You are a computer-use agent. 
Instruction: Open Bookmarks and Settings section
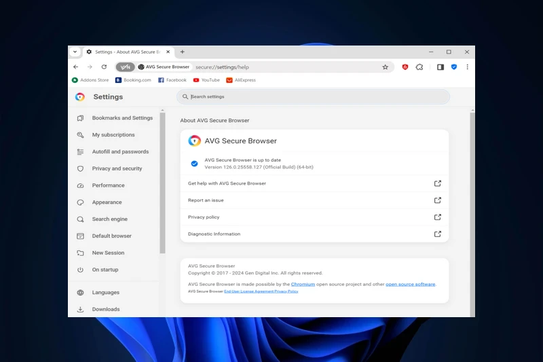point(122,118)
